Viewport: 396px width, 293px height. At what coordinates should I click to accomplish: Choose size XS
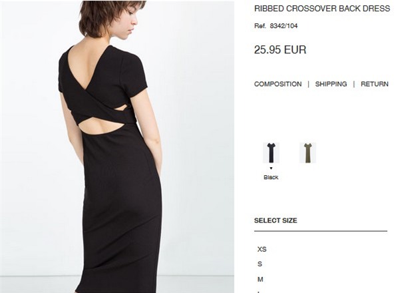tap(262, 249)
